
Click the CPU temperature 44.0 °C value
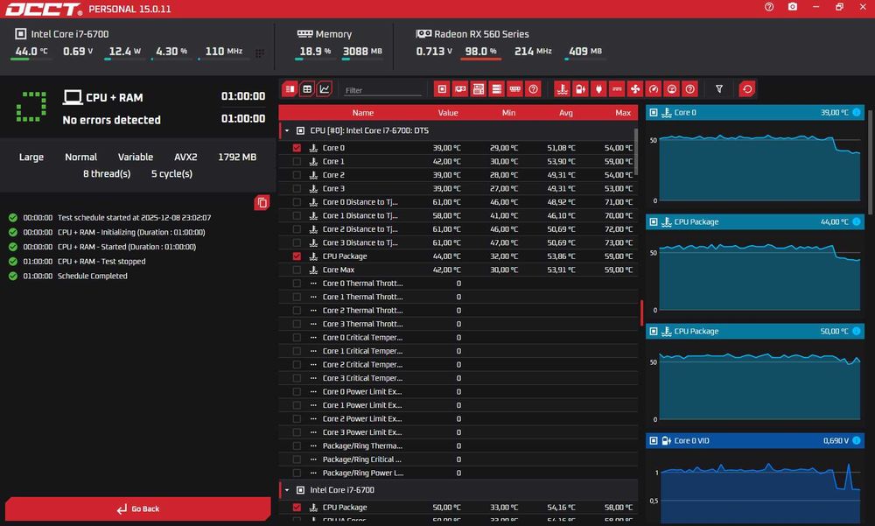pyautogui.click(x=31, y=52)
